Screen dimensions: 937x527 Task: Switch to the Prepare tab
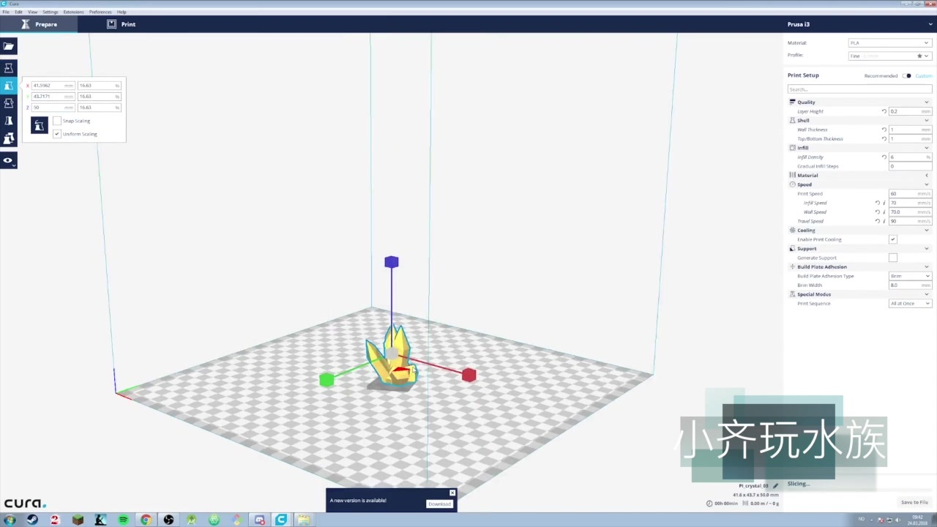(40, 24)
